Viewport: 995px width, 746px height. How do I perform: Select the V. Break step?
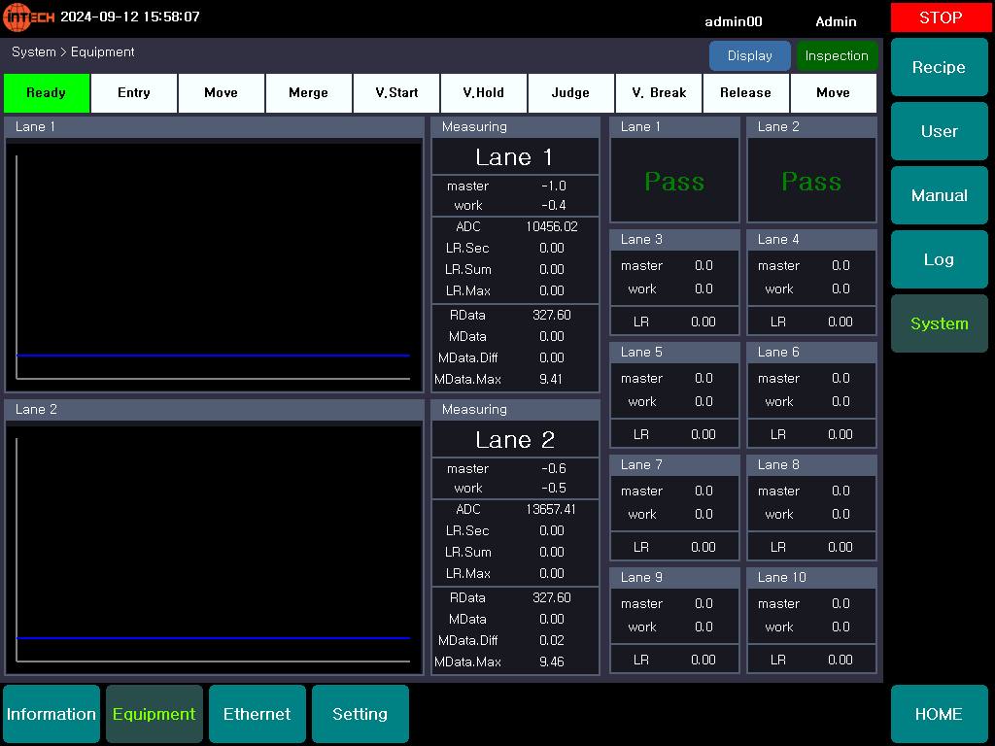(659, 92)
